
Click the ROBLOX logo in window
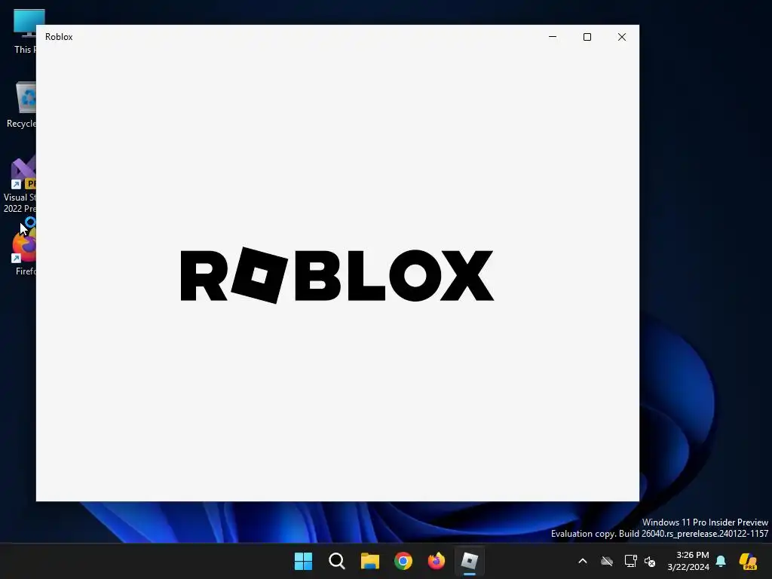coord(337,275)
